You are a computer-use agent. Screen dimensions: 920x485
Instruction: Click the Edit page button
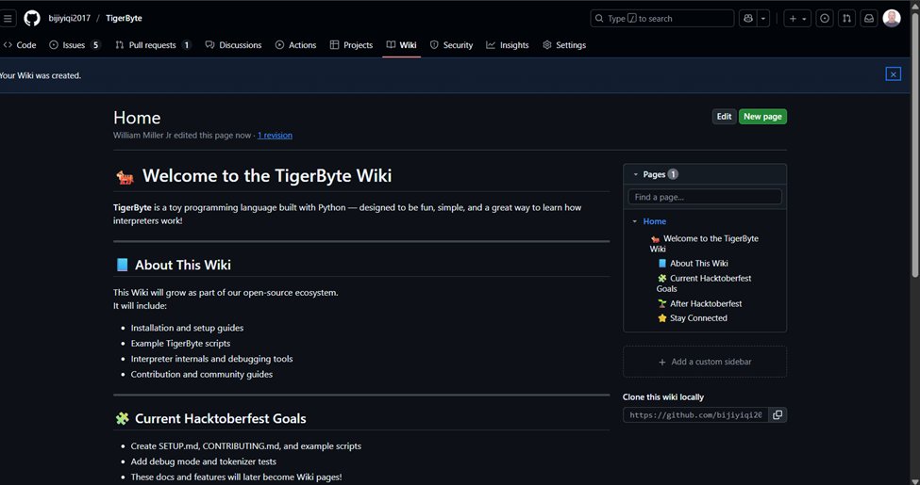pos(724,117)
